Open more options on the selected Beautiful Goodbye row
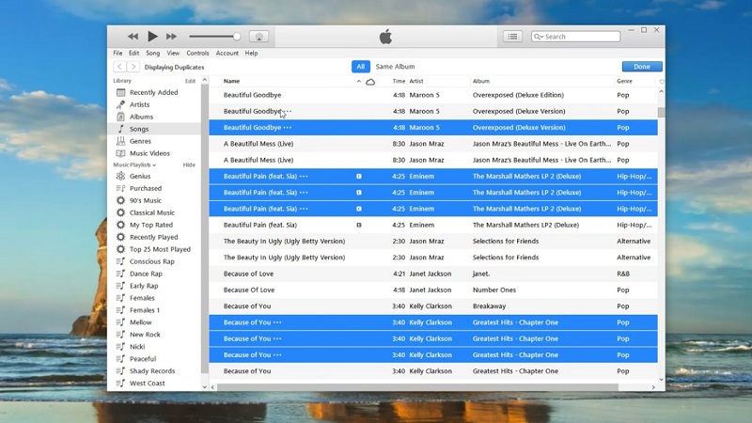This screenshot has height=423, width=752. point(288,128)
